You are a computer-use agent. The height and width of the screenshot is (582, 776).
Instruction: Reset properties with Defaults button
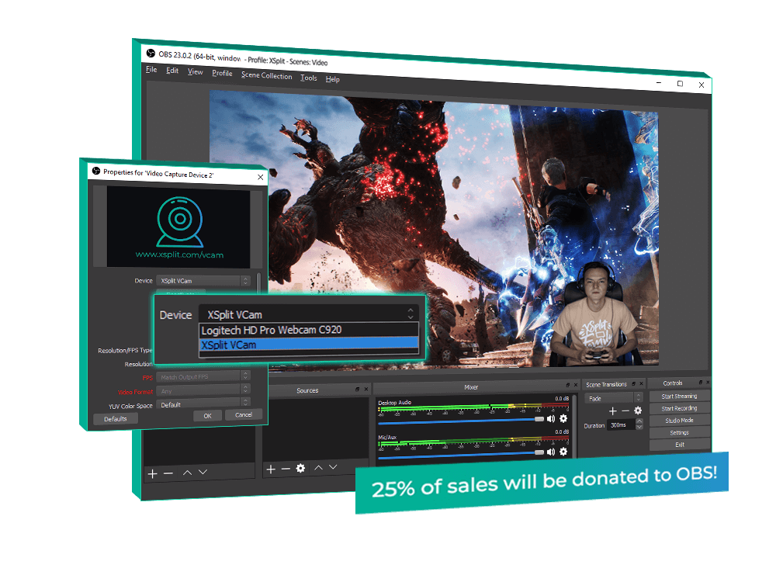point(116,419)
